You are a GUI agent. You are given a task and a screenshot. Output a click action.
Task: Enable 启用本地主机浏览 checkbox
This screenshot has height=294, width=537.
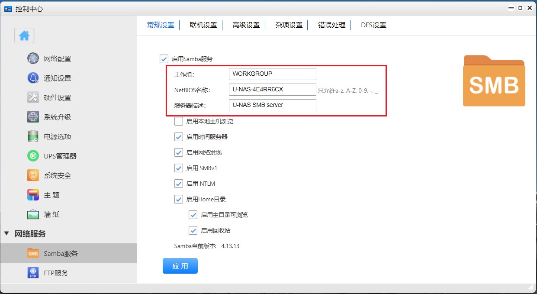[x=179, y=121]
